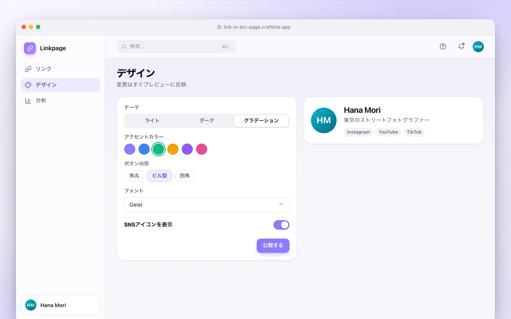
Task: Open the Geist font dropdown
Action: tap(207, 205)
